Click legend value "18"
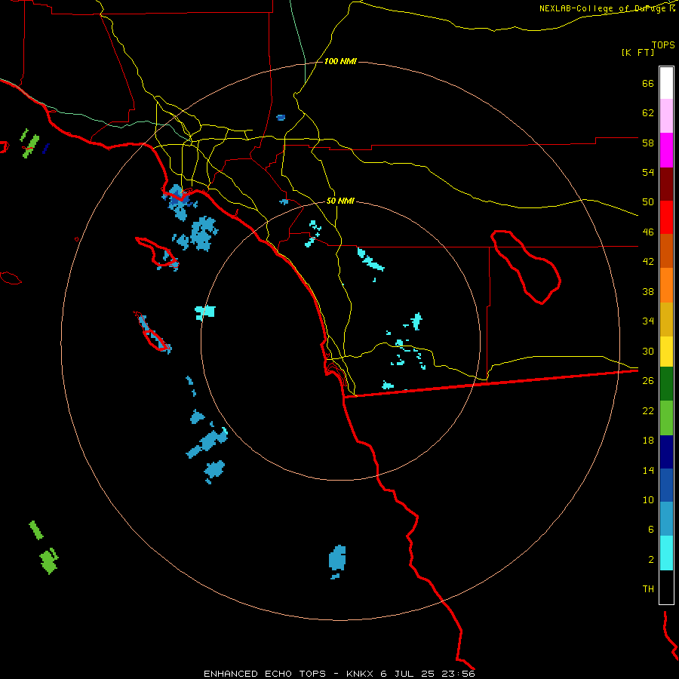This screenshot has width=679, height=679. point(648,441)
